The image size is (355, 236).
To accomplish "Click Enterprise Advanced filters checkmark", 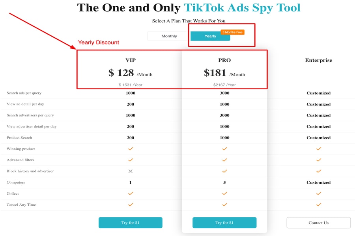I will coord(319,160).
